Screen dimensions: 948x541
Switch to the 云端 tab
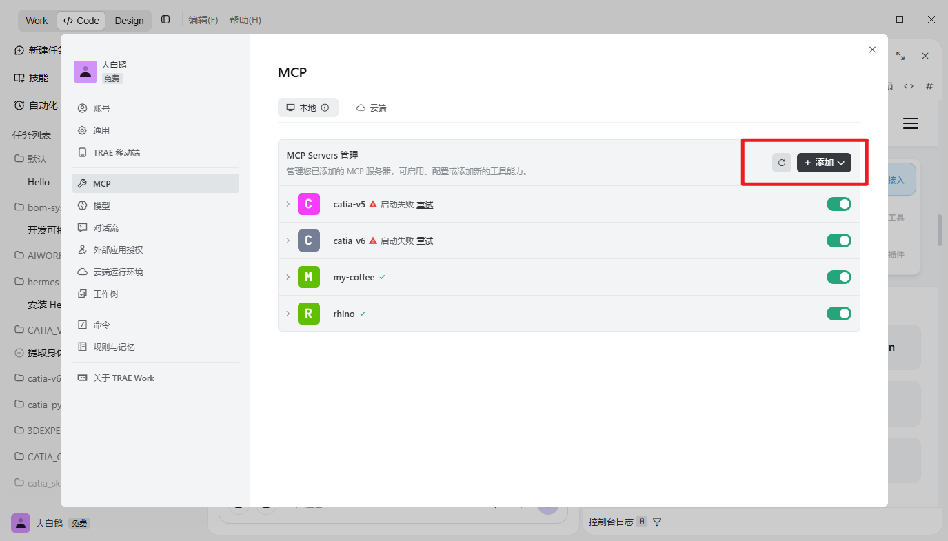(371, 108)
